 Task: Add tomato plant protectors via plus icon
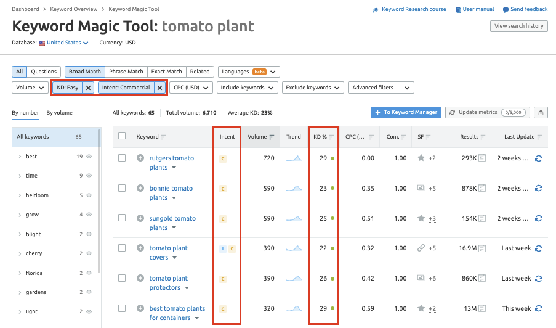click(140, 278)
